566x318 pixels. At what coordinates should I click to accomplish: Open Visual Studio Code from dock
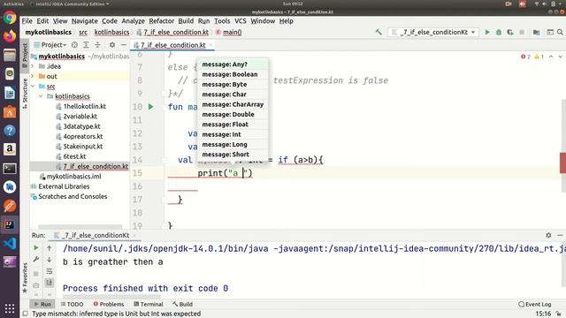click(x=10, y=244)
